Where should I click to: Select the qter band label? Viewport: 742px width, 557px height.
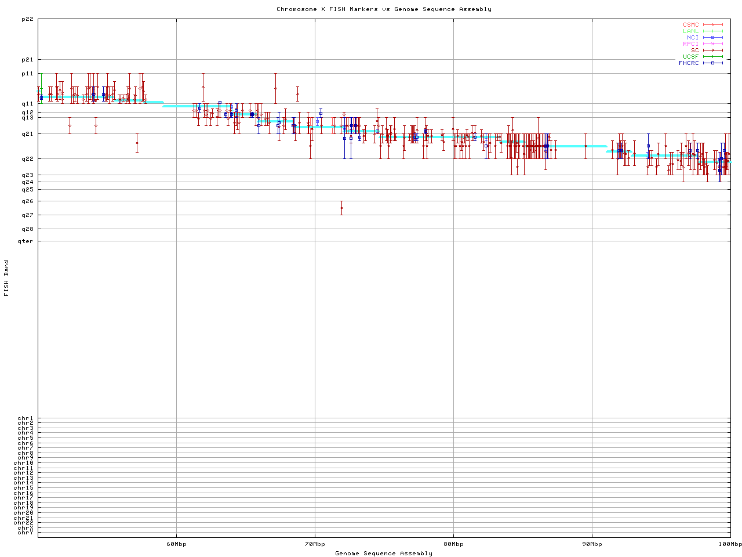tap(26, 241)
